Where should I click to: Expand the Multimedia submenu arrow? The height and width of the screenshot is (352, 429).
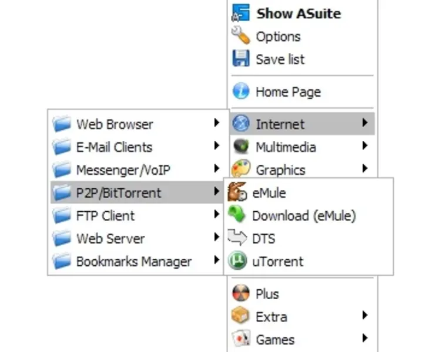pos(365,147)
